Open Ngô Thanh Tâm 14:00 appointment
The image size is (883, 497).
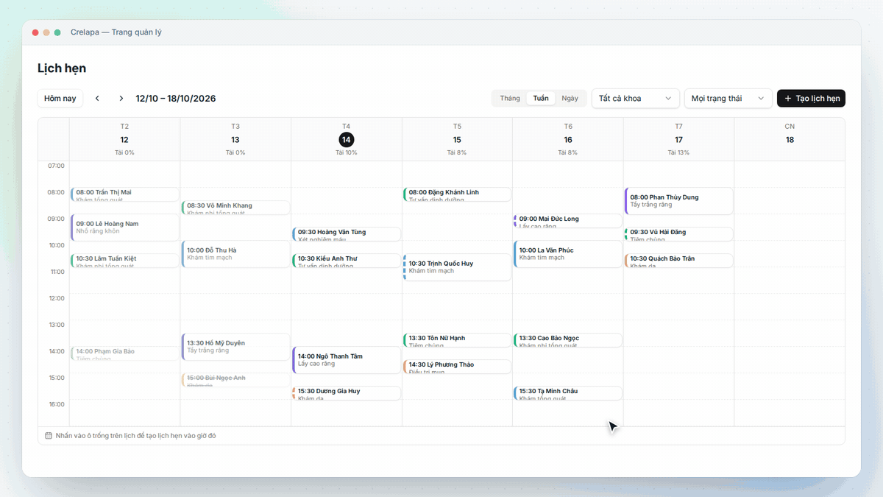pyautogui.click(x=347, y=360)
